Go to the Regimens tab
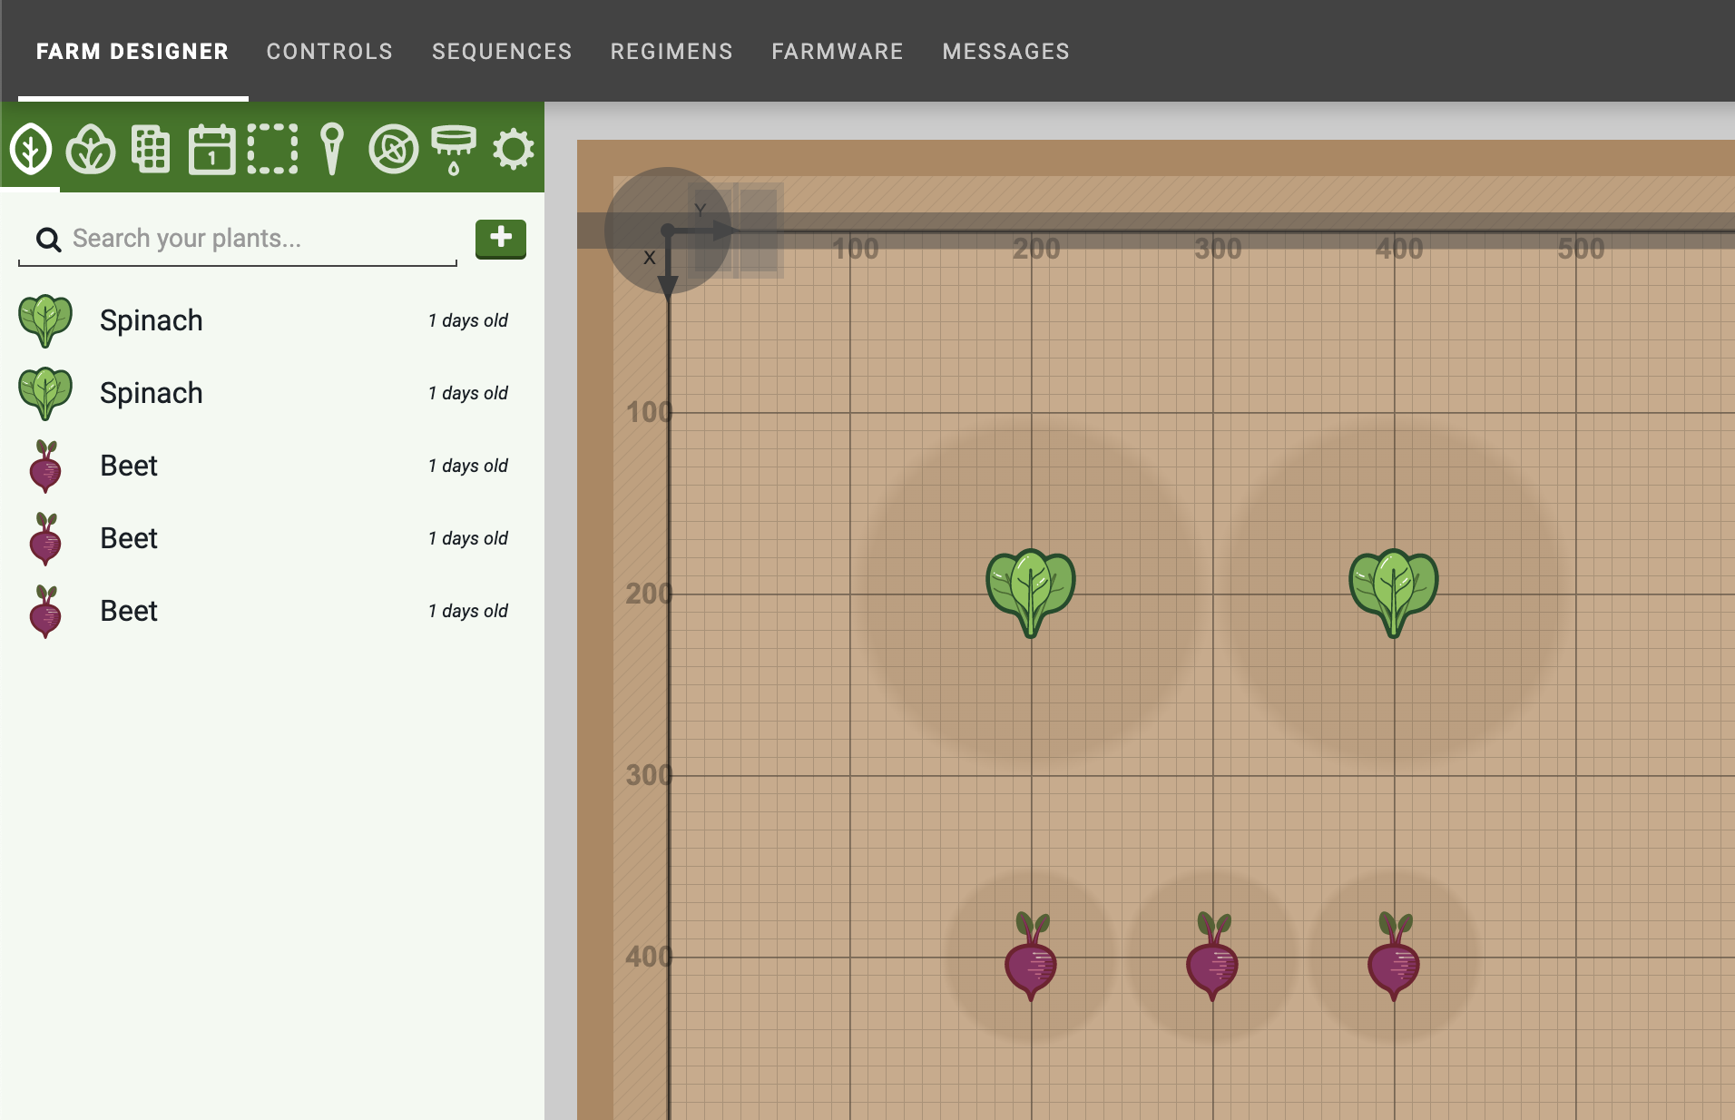 671,52
